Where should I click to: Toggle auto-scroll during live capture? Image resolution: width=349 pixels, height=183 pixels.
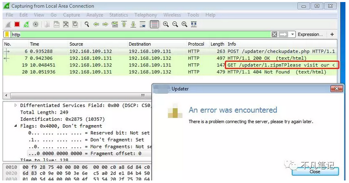(142, 24)
